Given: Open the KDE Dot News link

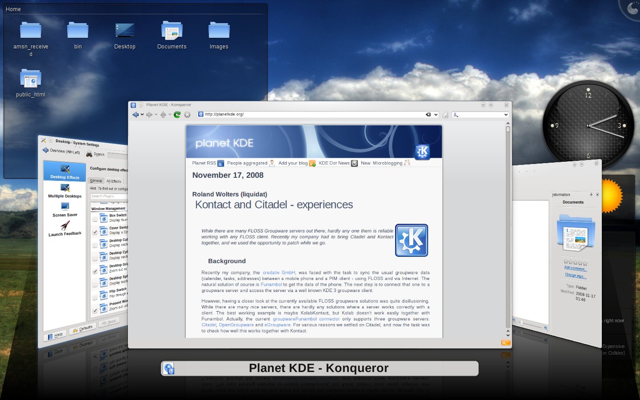Looking at the screenshot, I should point(334,163).
